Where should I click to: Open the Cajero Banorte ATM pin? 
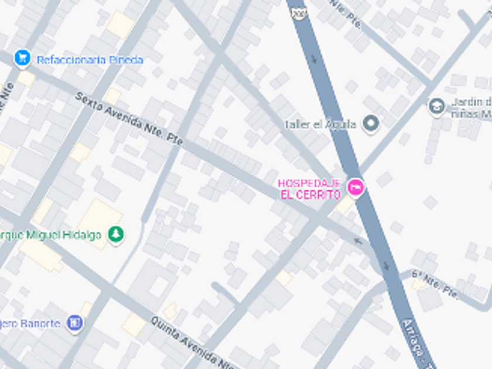(75, 323)
